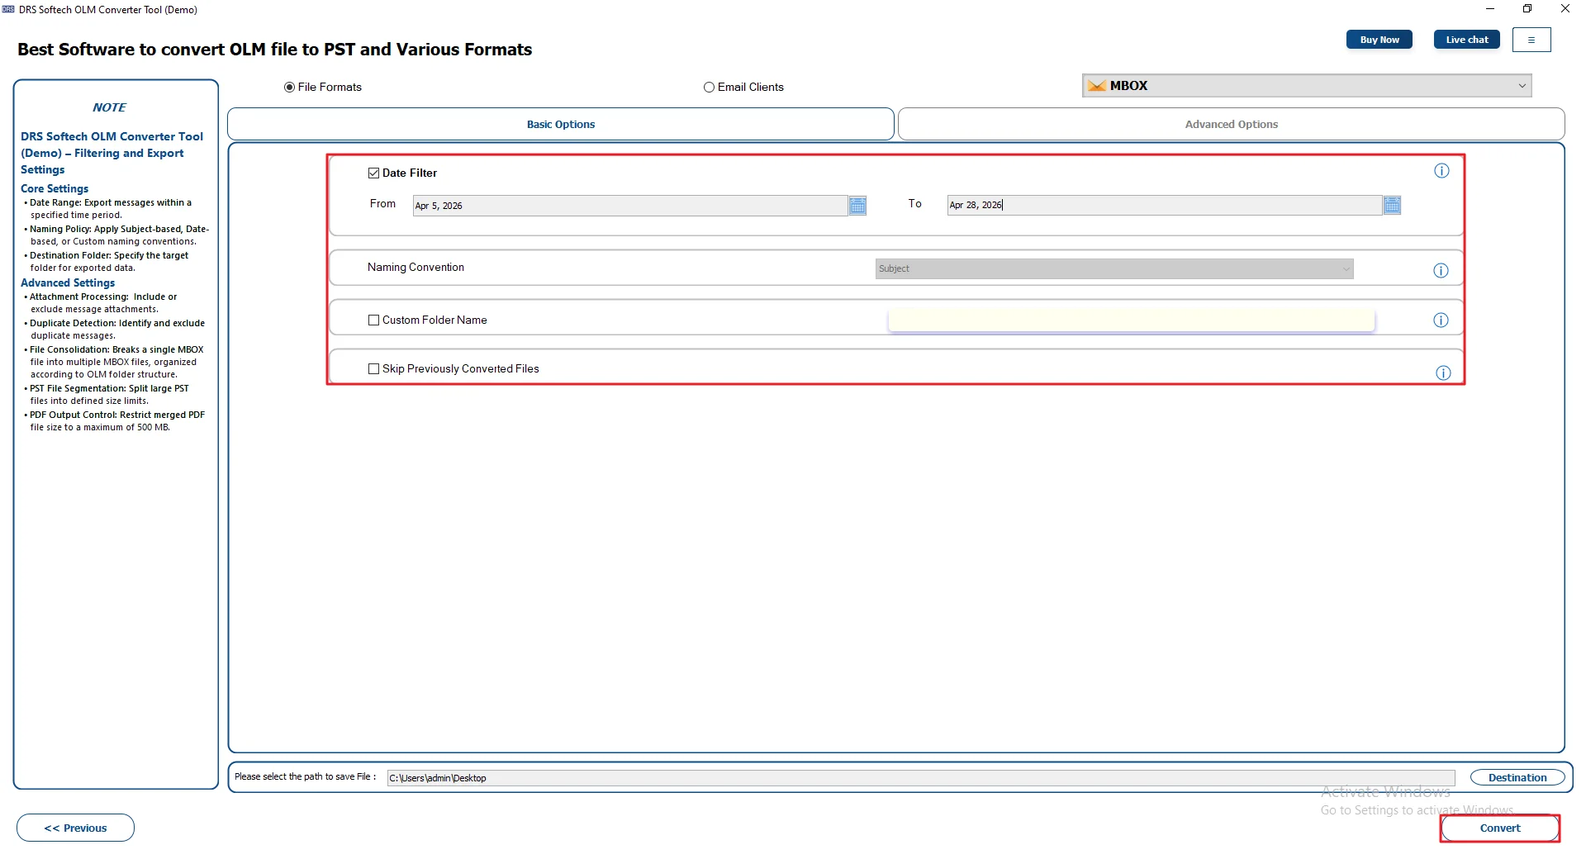Click the Destination button
Screen dimensions: 1586x859
click(x=1517, y=777)
